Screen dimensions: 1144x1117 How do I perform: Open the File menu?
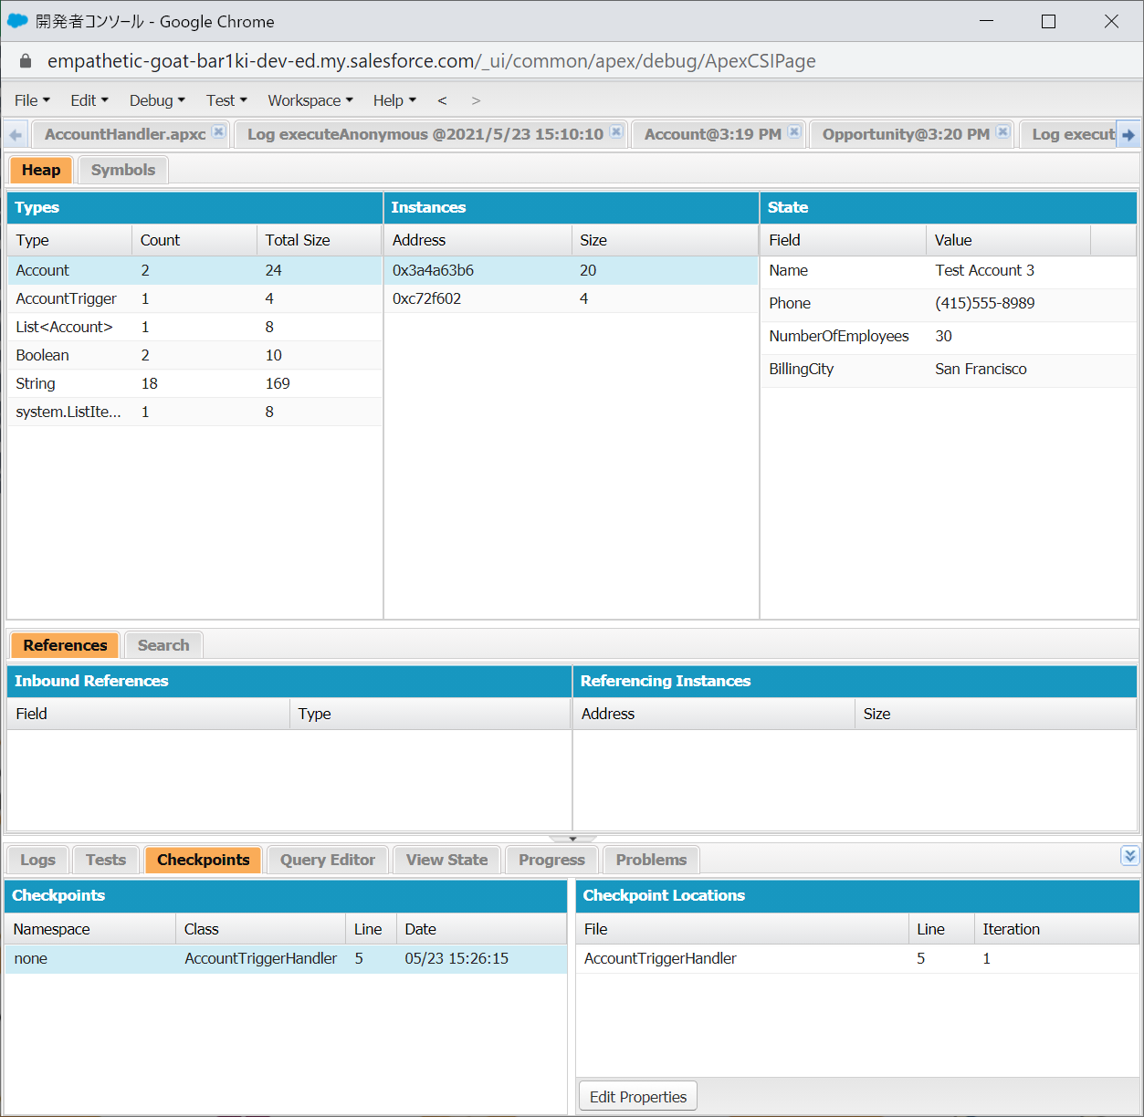click(x=32, y=100)
